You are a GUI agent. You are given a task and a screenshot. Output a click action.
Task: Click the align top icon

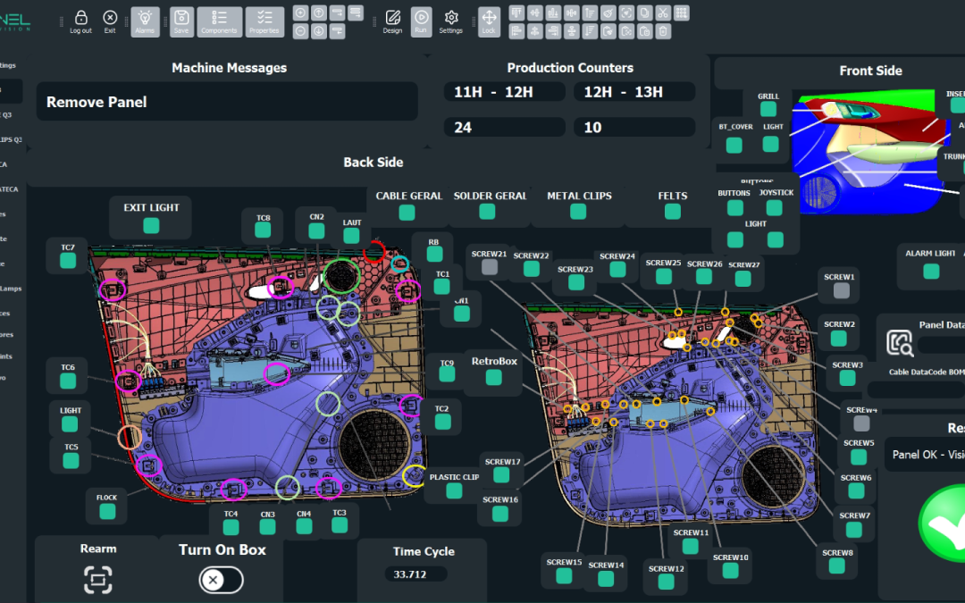(x=516, y=13)
